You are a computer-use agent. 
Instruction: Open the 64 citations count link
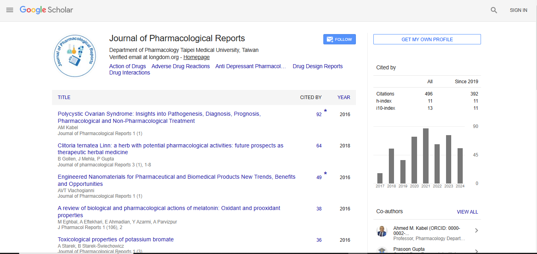(x=319, y=146)
